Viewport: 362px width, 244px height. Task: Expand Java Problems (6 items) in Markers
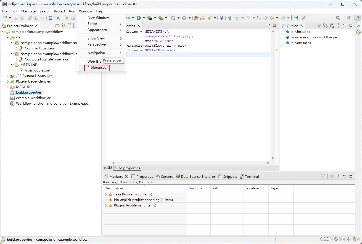point(106,194)
